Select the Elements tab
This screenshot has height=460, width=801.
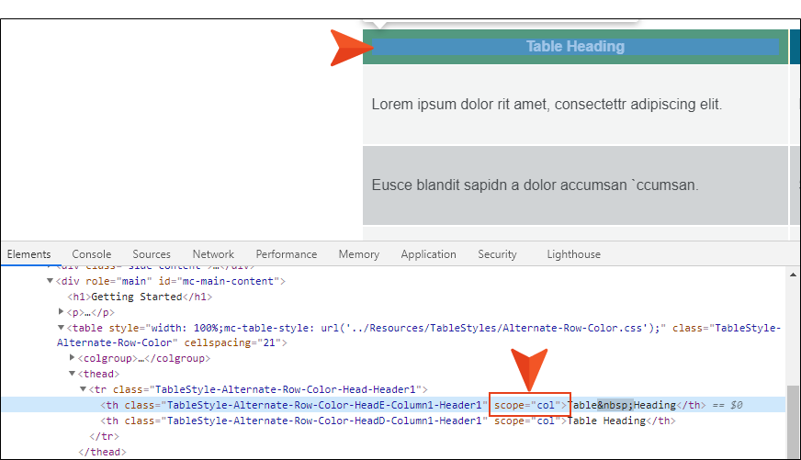[x=28, y=254]
